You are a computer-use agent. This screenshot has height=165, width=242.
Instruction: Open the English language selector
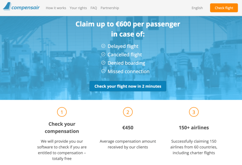[197, 8]
